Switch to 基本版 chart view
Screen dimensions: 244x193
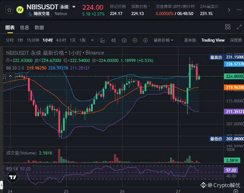[x=190, y=40]
